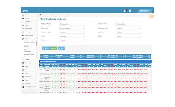Open Employee Daily Report submenu item

pyautogui.click(x=28, y=46)
